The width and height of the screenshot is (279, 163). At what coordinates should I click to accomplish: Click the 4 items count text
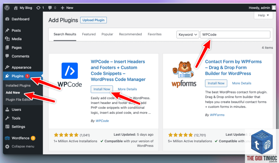click(267, 48)
